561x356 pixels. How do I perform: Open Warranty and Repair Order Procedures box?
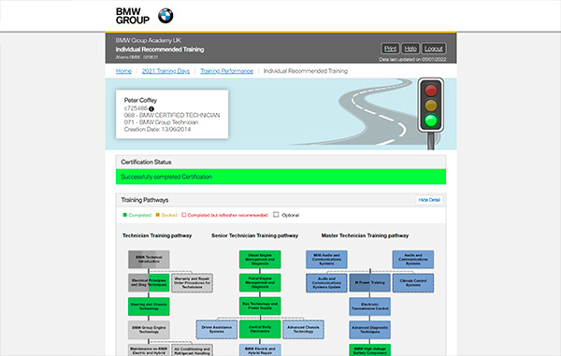click(x=192, y=283)
